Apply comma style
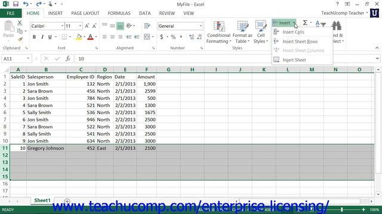Image resolution: width=382 pixels, height=214 pixels. [x=181, y=37]
